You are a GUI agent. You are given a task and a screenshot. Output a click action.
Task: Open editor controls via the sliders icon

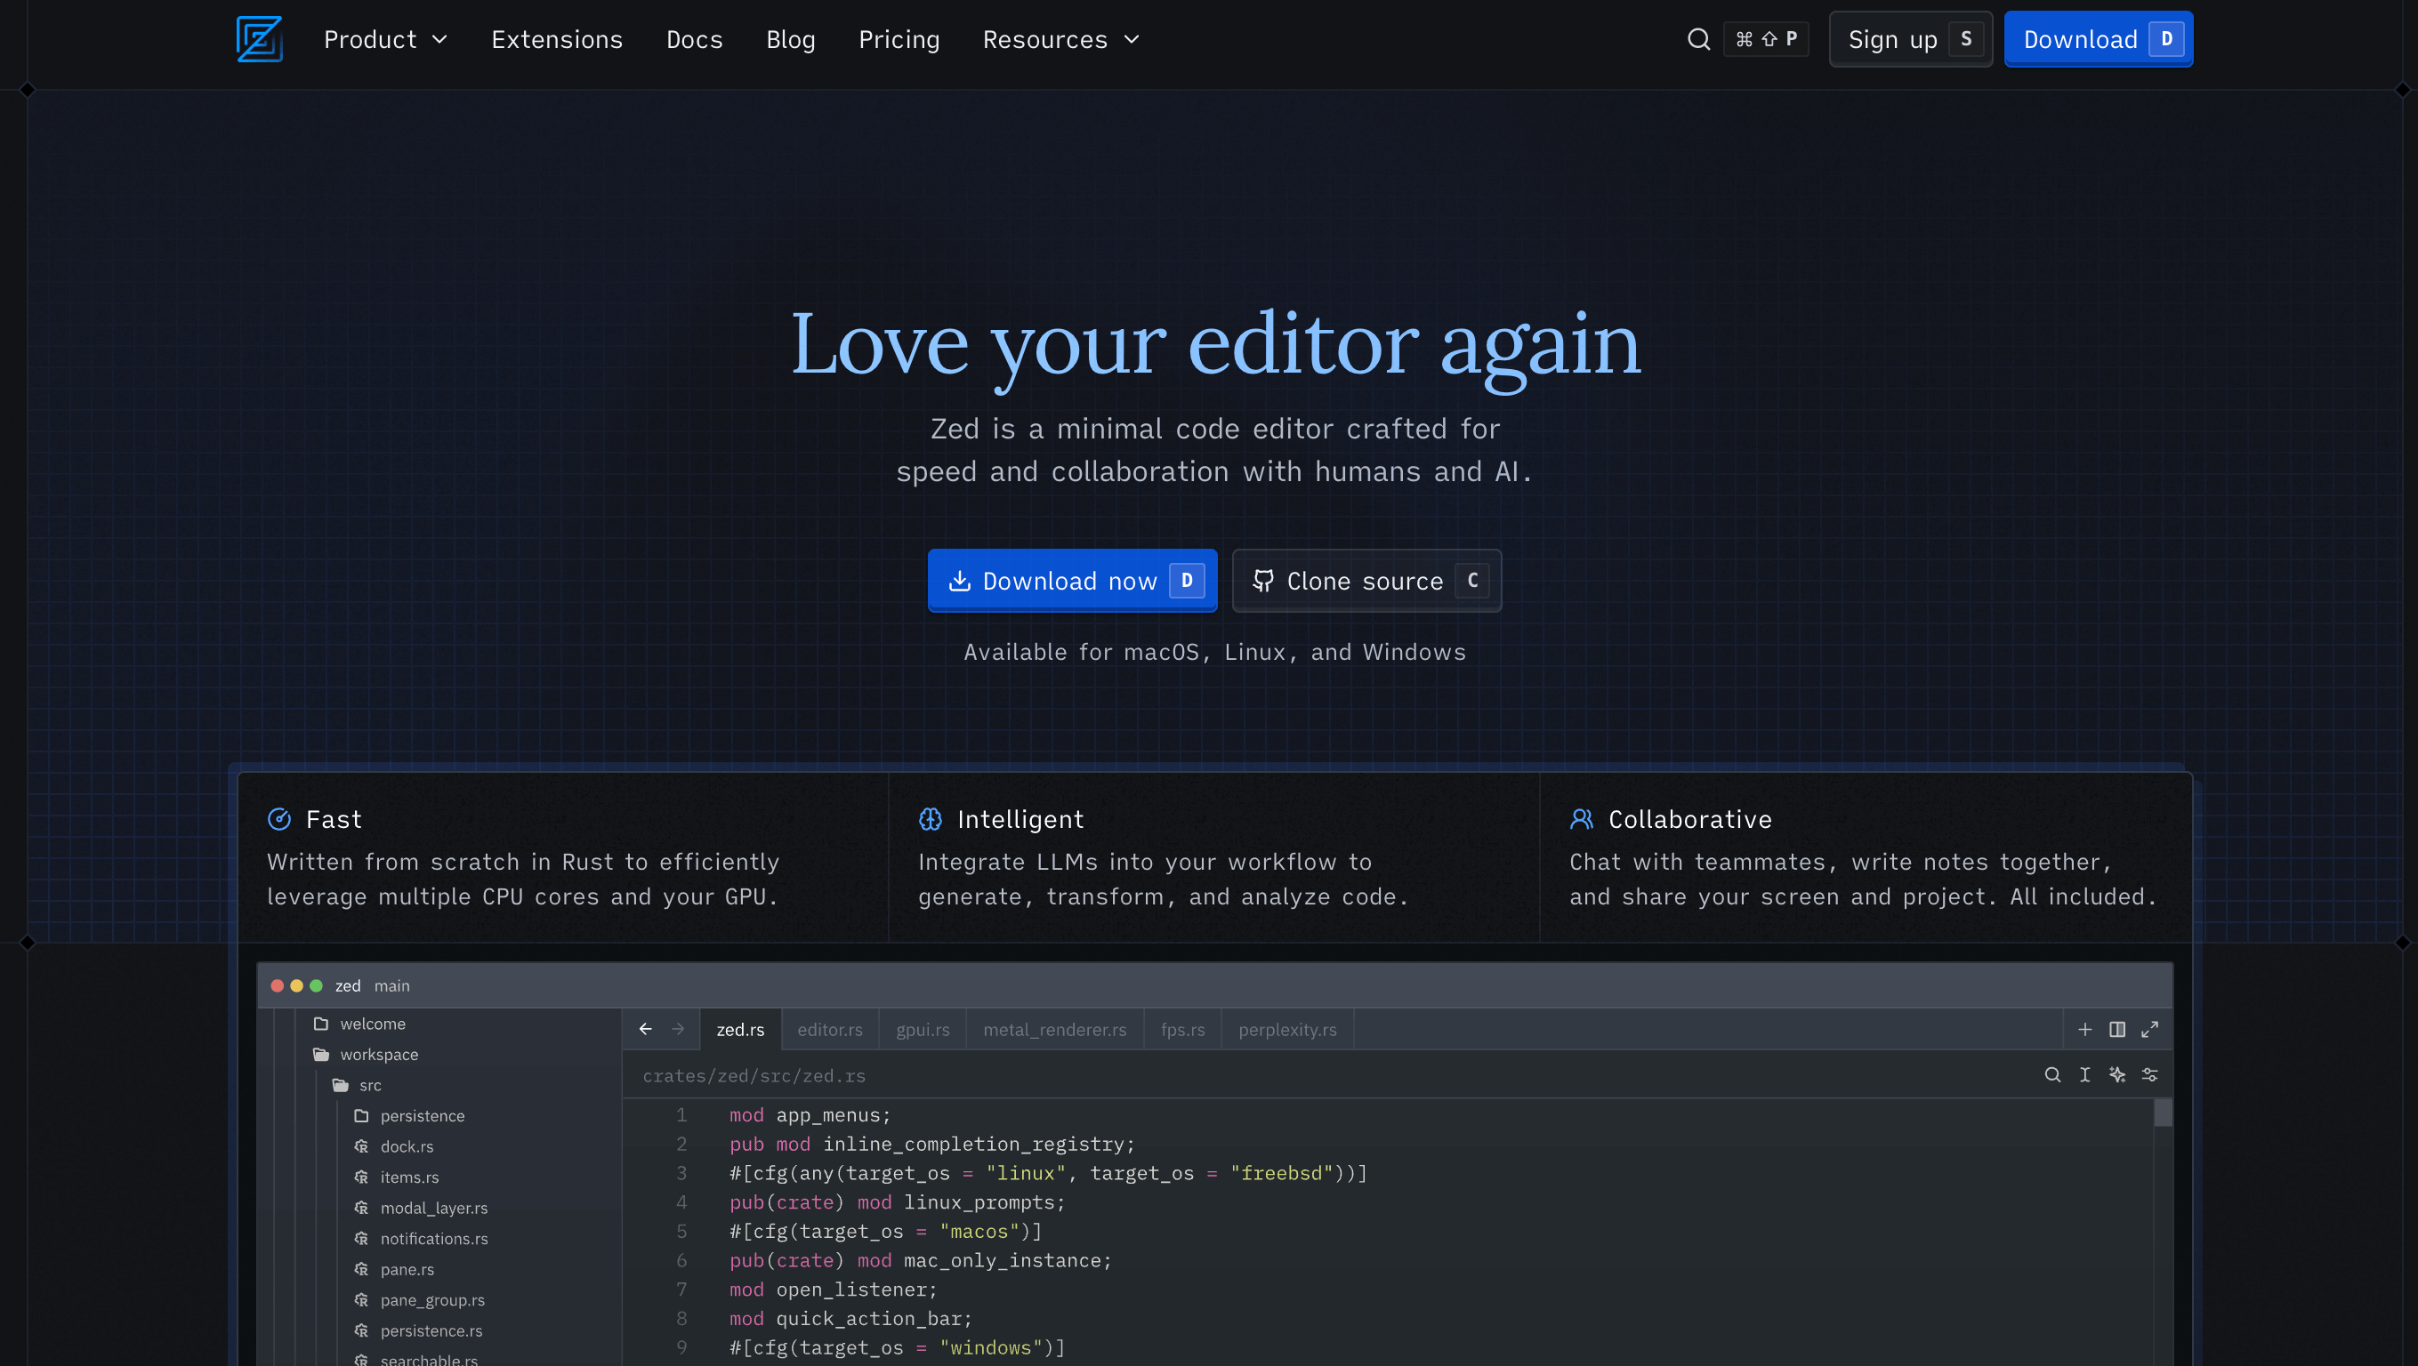tap(2150, 1075)
